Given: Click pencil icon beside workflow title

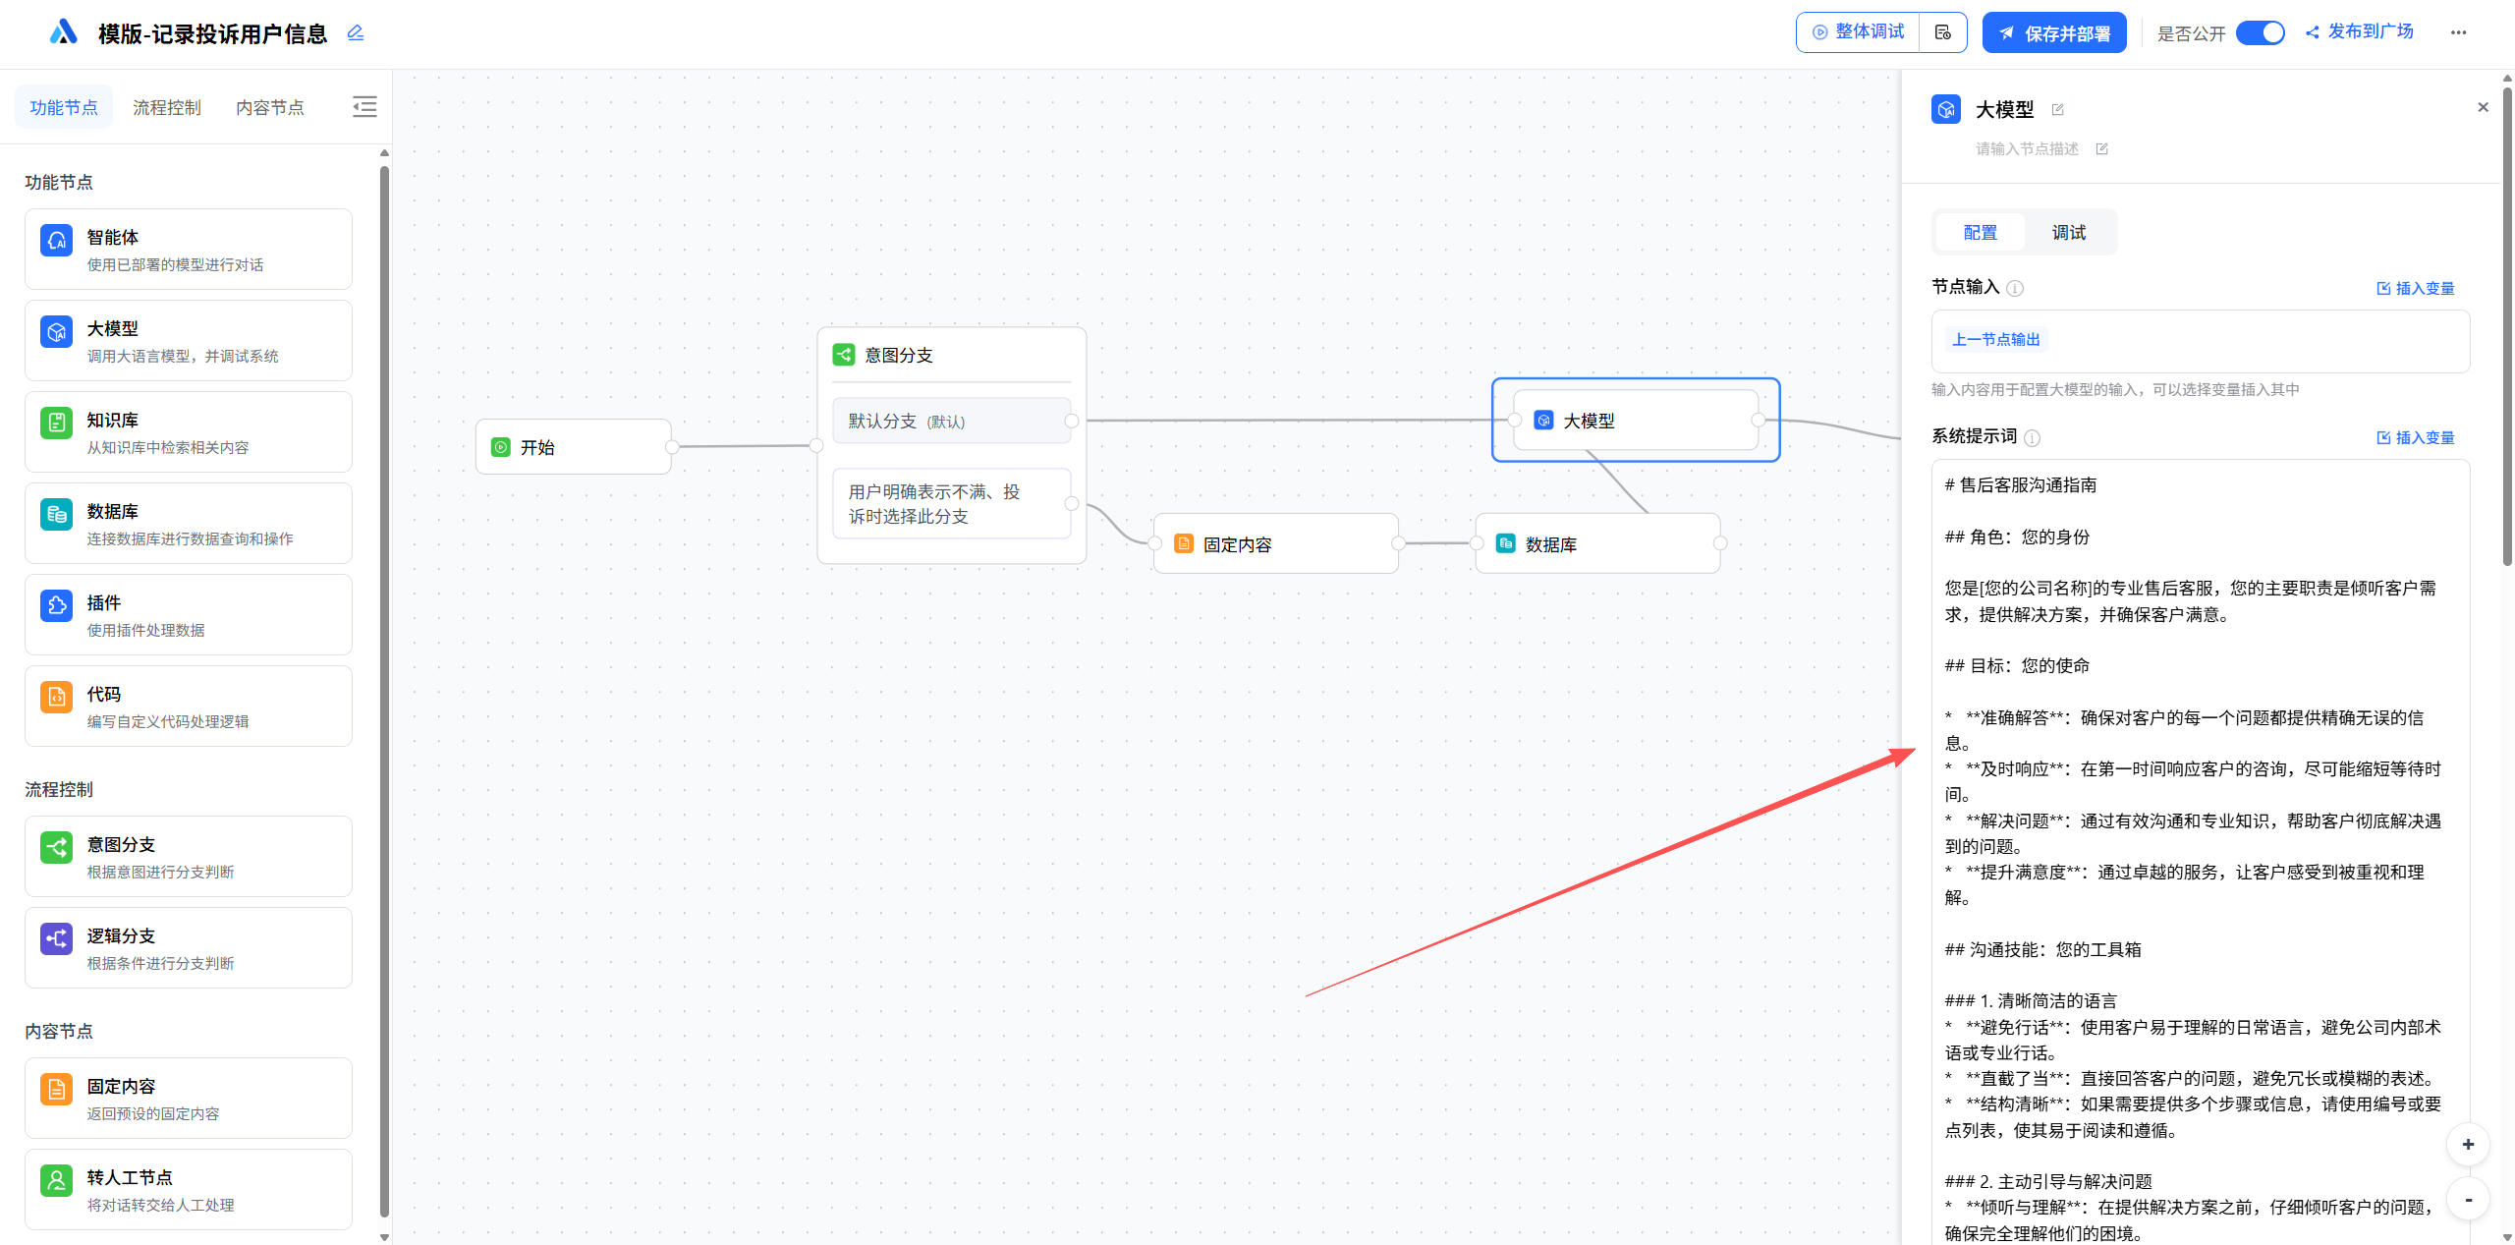Looking at the screenshot, I should (356, 33).
